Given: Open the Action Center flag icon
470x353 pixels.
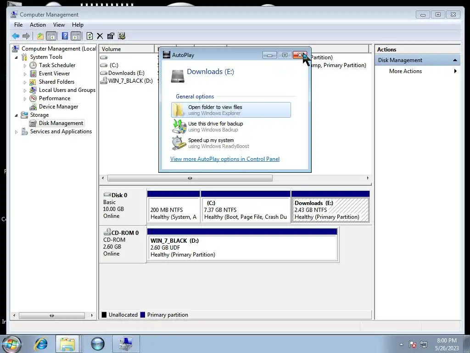Looking at the screenshot, I should (413, 344).
